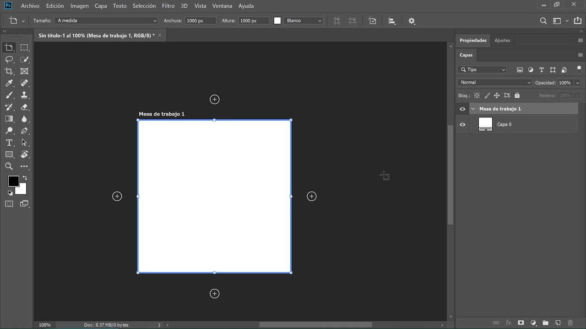This screenshot has height=329, width=586.
Task: Select the Lasso tool
Action: 9,59
